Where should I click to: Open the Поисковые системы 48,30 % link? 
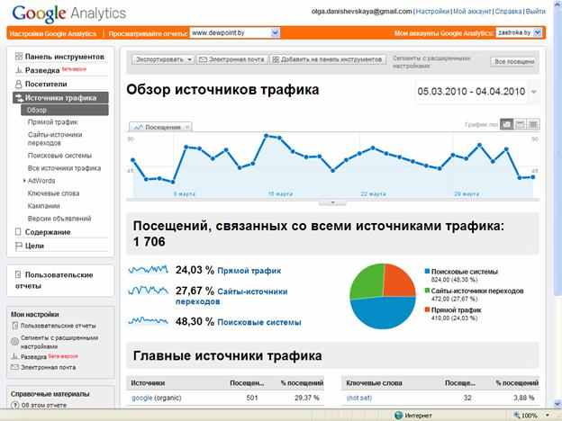click(x=259, y=322)
